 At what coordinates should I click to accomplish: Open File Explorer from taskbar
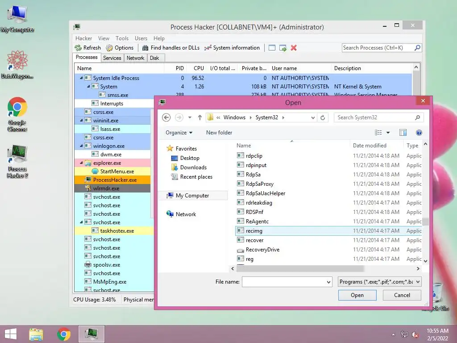tap(36, 334)
